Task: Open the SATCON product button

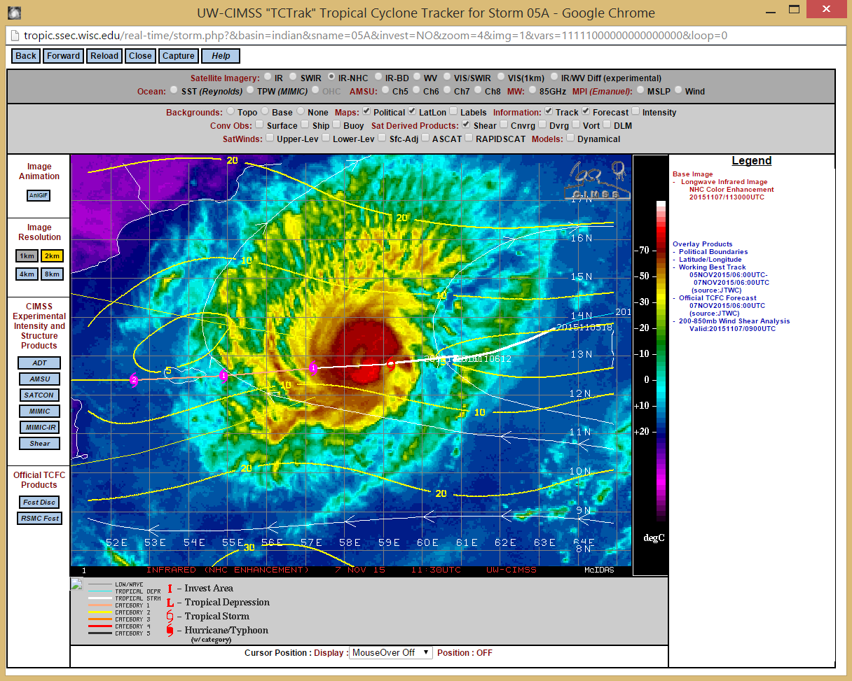Action: (39, 395)
